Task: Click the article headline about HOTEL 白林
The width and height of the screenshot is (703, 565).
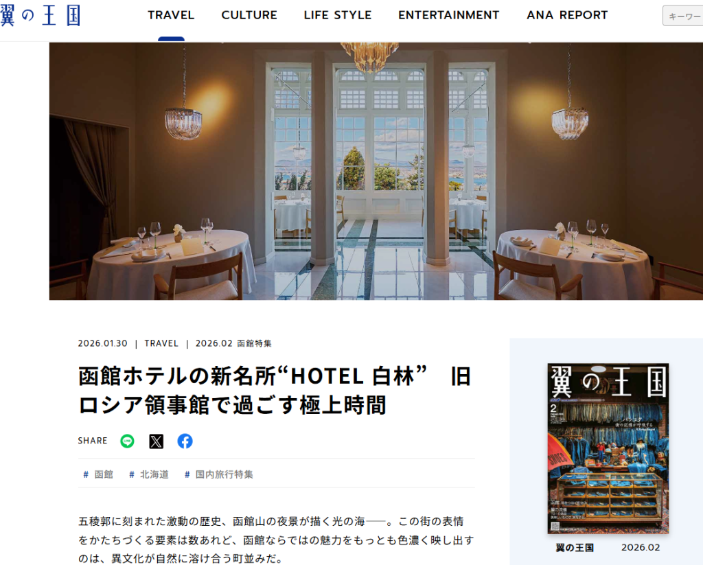Action: point(275,391)
